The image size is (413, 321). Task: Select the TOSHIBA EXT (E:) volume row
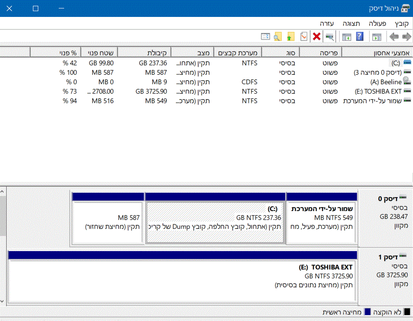coord(377,91)
